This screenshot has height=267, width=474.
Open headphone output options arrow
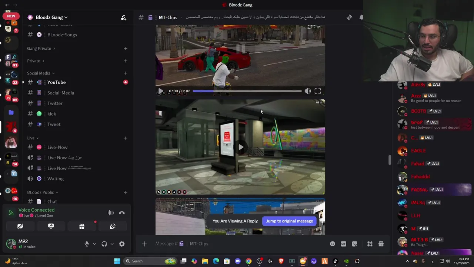(x=112, y=244)
